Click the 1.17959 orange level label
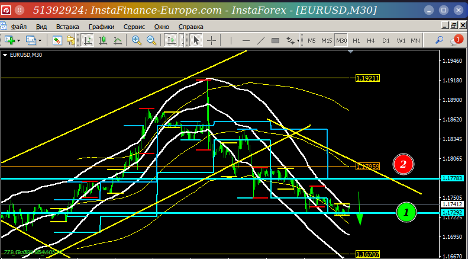The height and width of the screenshot is (259, 468). [368, 167]
